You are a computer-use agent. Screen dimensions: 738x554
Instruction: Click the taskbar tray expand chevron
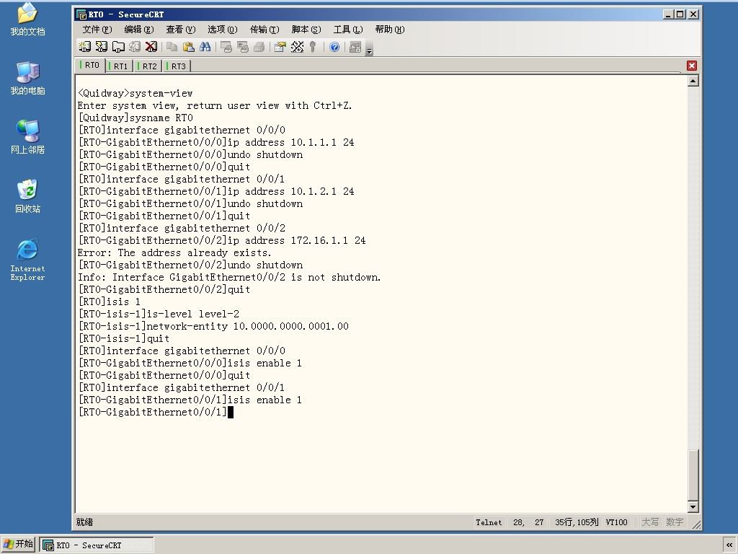point(729,545)
